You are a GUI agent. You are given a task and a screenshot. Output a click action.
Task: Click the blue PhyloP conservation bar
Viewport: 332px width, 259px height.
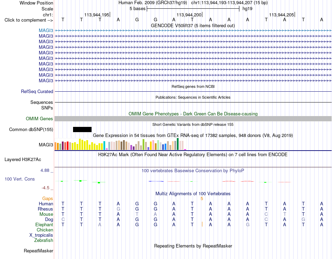coord(156,181)
